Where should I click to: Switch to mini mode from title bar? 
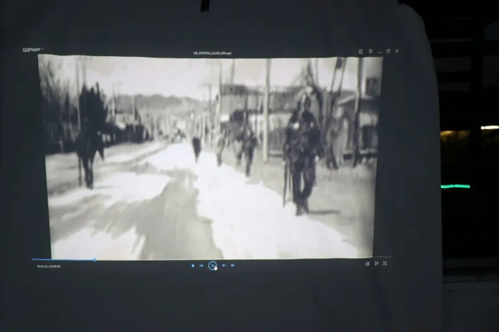coord(361,52)
